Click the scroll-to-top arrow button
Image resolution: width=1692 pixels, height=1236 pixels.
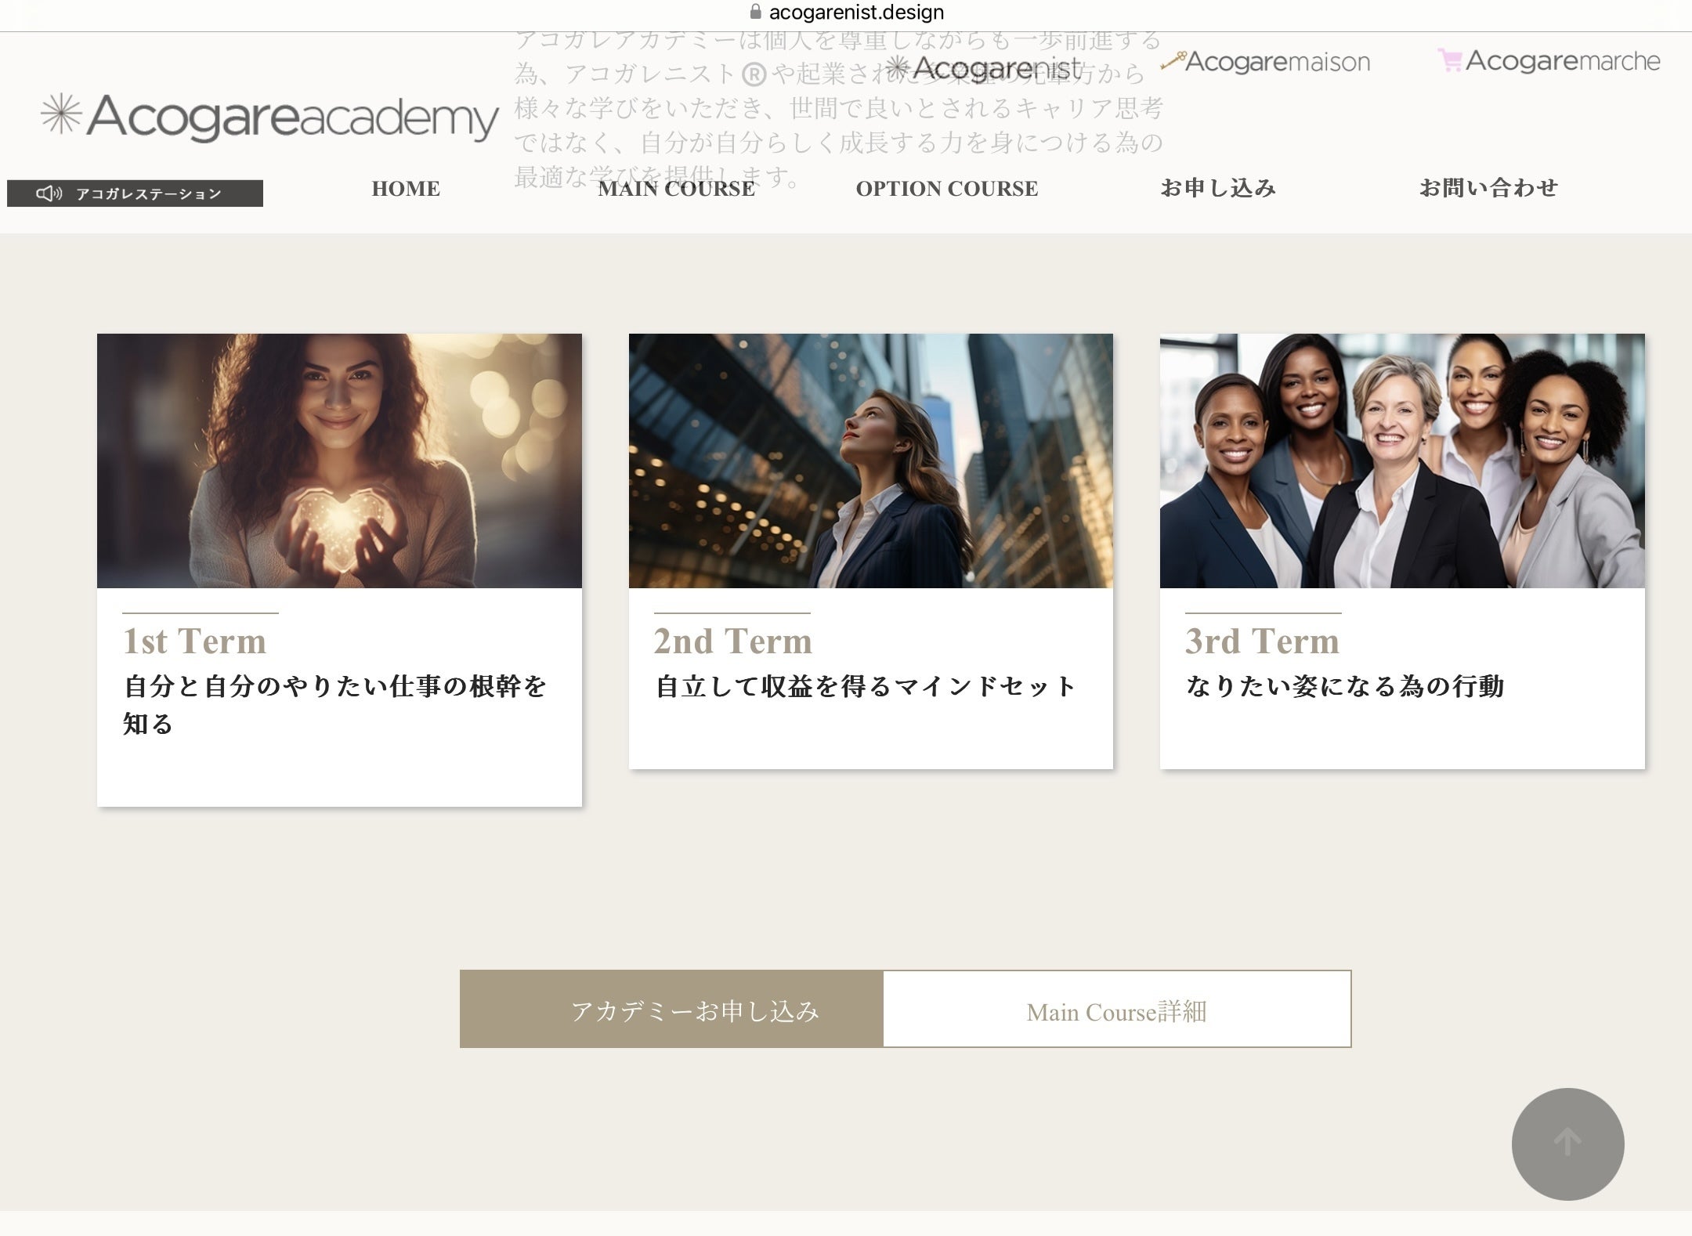pyautogui.click(x=1567, y=1144)
